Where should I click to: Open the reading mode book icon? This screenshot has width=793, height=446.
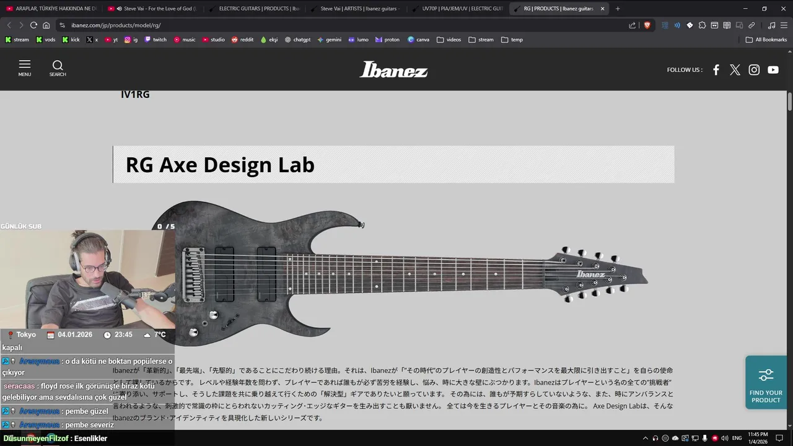coord(727,25)
